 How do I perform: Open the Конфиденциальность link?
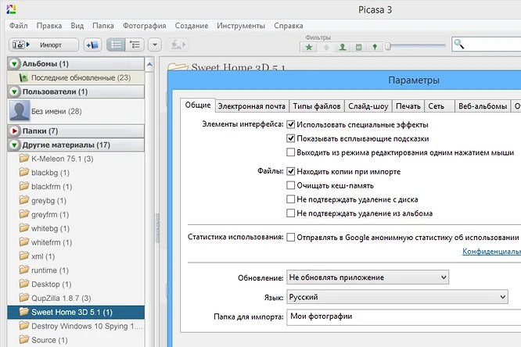(x=491, y=252)
